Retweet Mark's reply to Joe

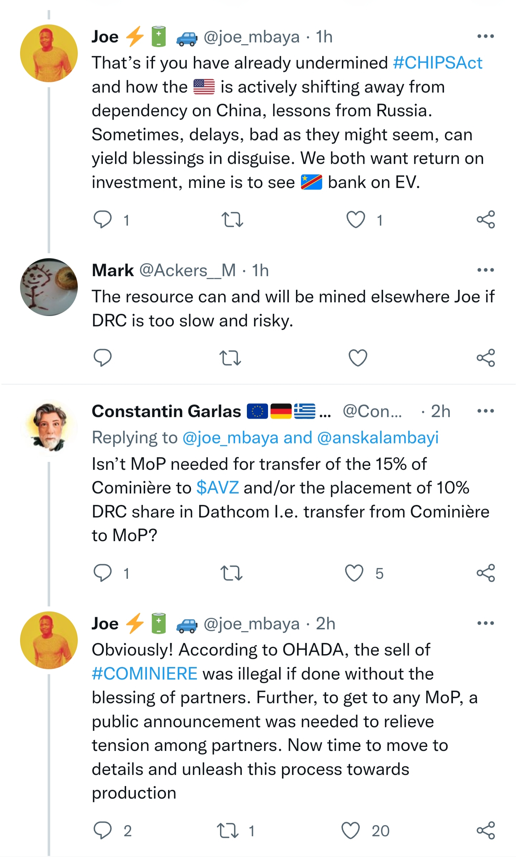click(230, 358)
